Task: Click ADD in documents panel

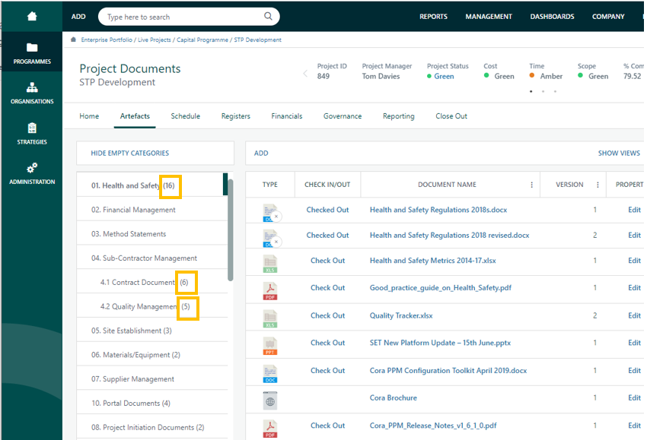Action: [x=261, y=154]
